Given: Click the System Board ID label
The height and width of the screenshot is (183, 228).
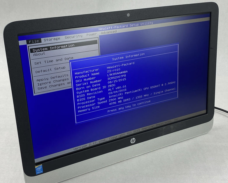Looking at the screenshot, I should pyautogui.click(x=91, y=90).
